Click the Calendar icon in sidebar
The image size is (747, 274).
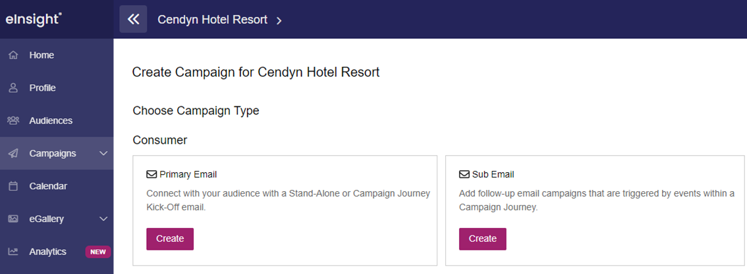tap(13, 186)
